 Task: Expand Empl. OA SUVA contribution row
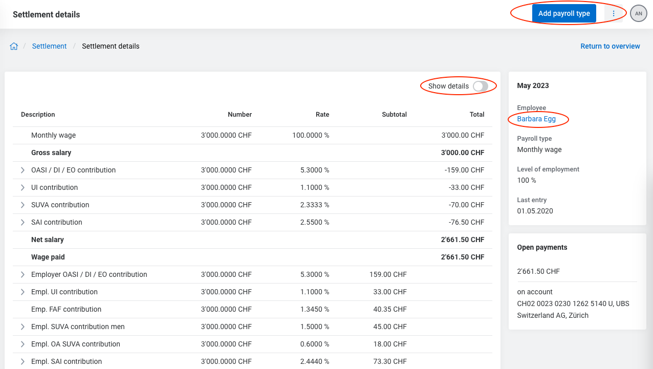pyautogui.click(x=23, y=344)
